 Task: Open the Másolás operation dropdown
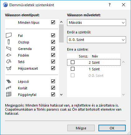[97, 22]
